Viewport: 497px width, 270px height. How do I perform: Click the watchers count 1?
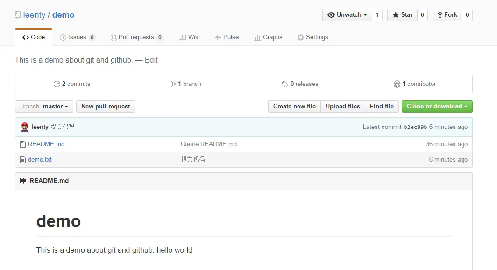(x=377, y=15)
